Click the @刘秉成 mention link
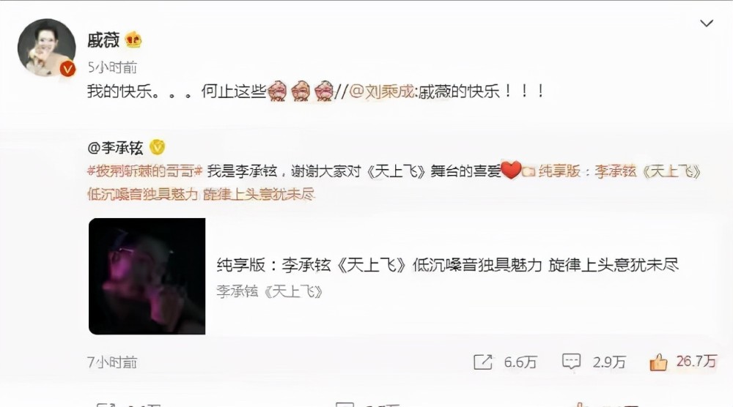The height and width of the screenshot is (407, 733). pos(381,91)
